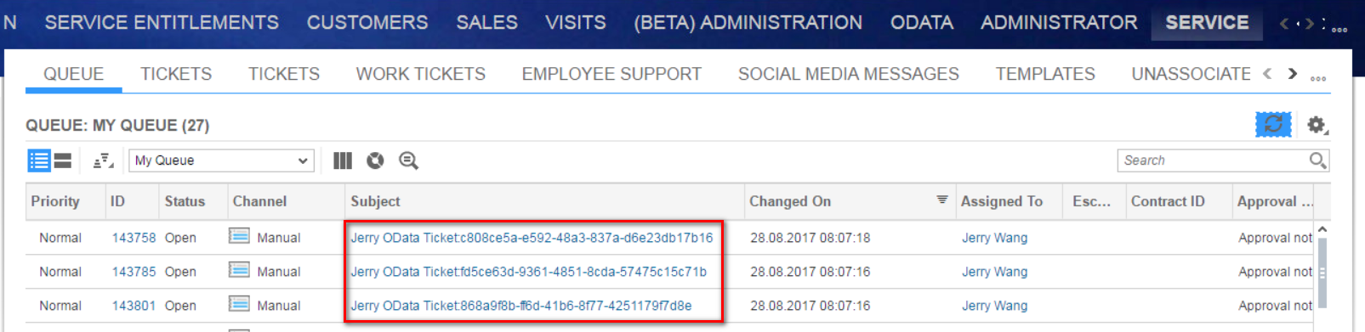Viewport: 1365px width, 332px height.
Task: Click the Manual channel icon for ticket 143801
Action: (239, 304)
